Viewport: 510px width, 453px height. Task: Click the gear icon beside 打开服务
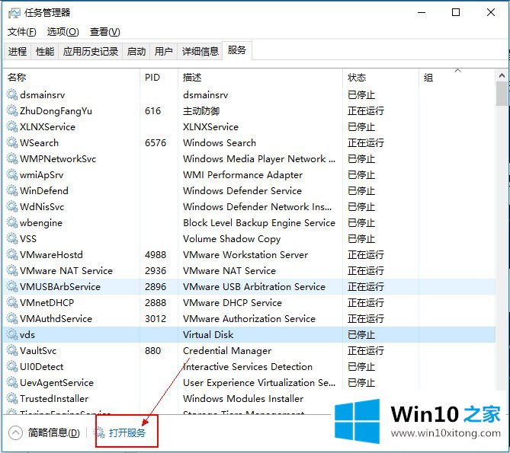click(99, 432)
